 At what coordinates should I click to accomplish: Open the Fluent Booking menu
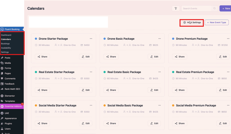click(x=12, y=29)
